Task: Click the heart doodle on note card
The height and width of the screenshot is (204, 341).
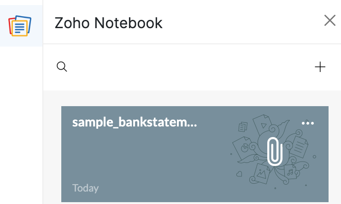Action: click(x=239, y=174)
